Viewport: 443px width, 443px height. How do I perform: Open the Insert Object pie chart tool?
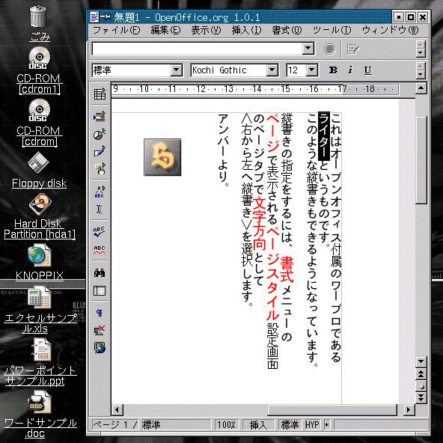tap(100, 134)
